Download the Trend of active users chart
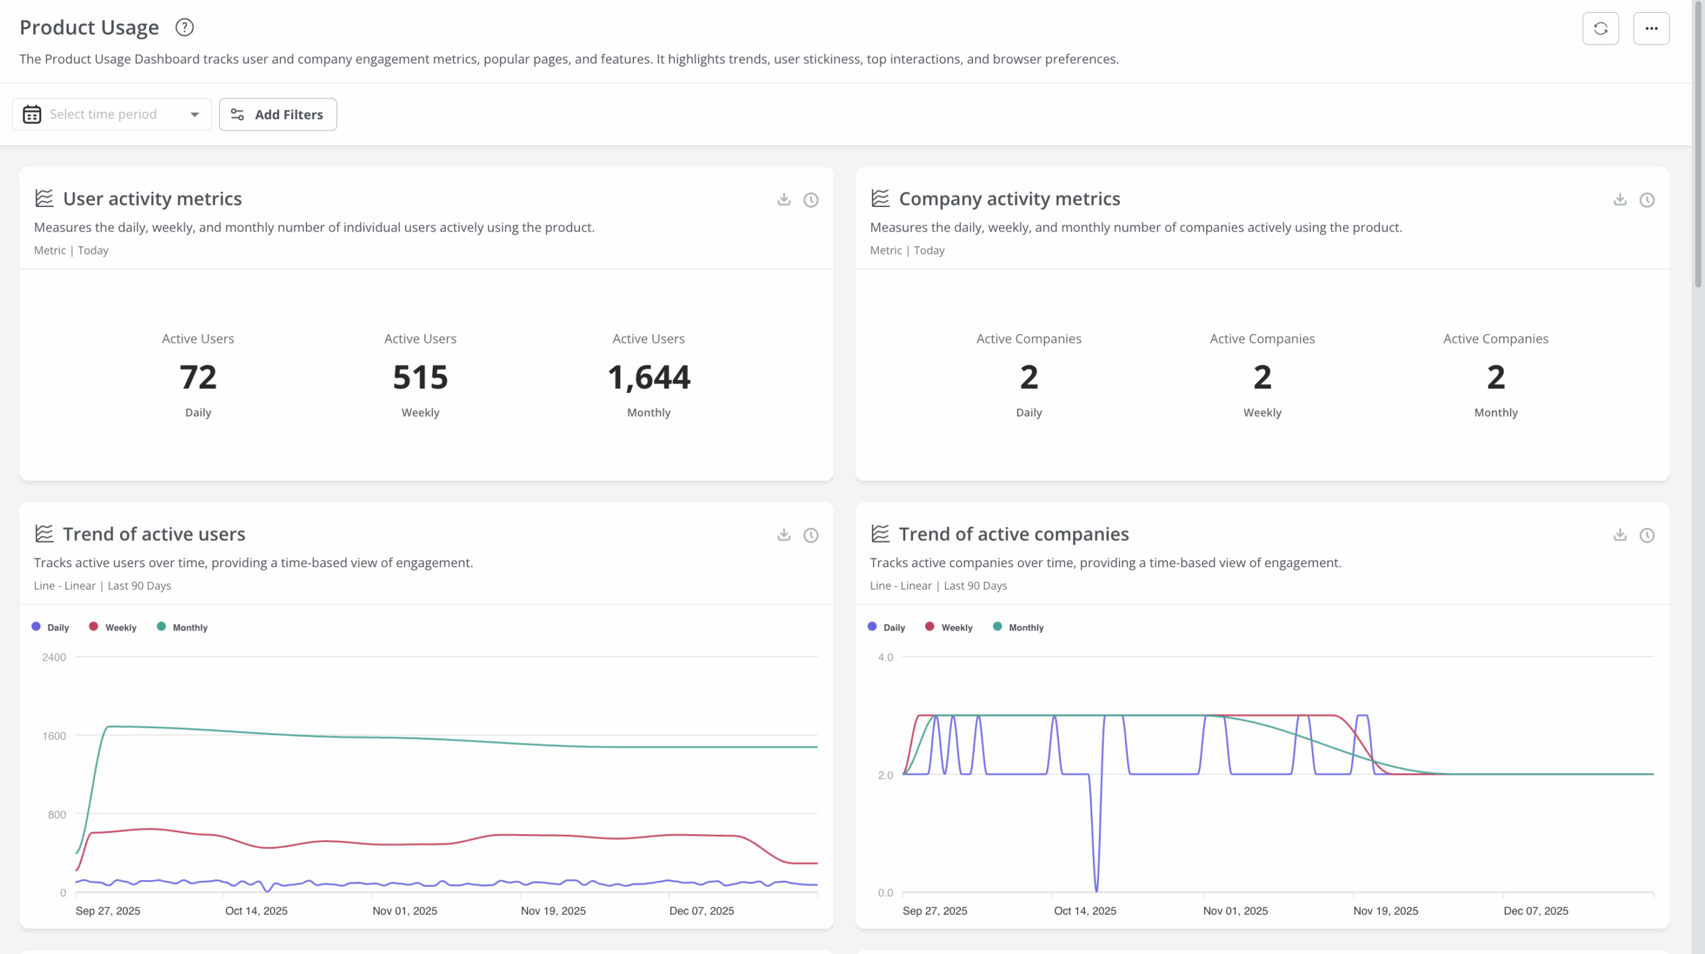This screenshot has width=1705, height=954. point(783,535)
